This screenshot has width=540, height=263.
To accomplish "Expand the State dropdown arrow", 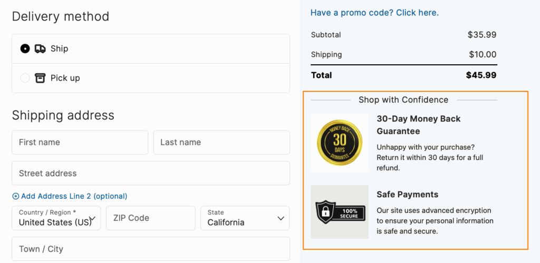I will tap(281, 218).
